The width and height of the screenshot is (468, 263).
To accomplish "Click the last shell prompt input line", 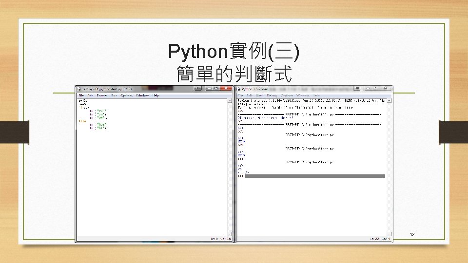I will click(x=312, y=176).
